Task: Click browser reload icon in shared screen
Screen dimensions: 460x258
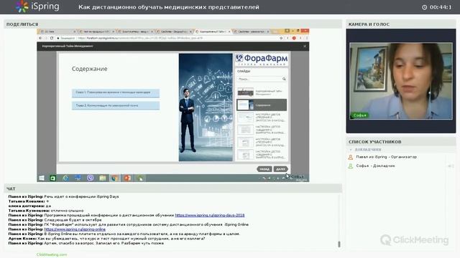Action: pos(52,38)
